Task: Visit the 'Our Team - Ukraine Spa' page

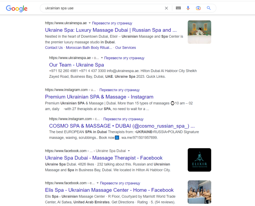Action: coord(76,65)
